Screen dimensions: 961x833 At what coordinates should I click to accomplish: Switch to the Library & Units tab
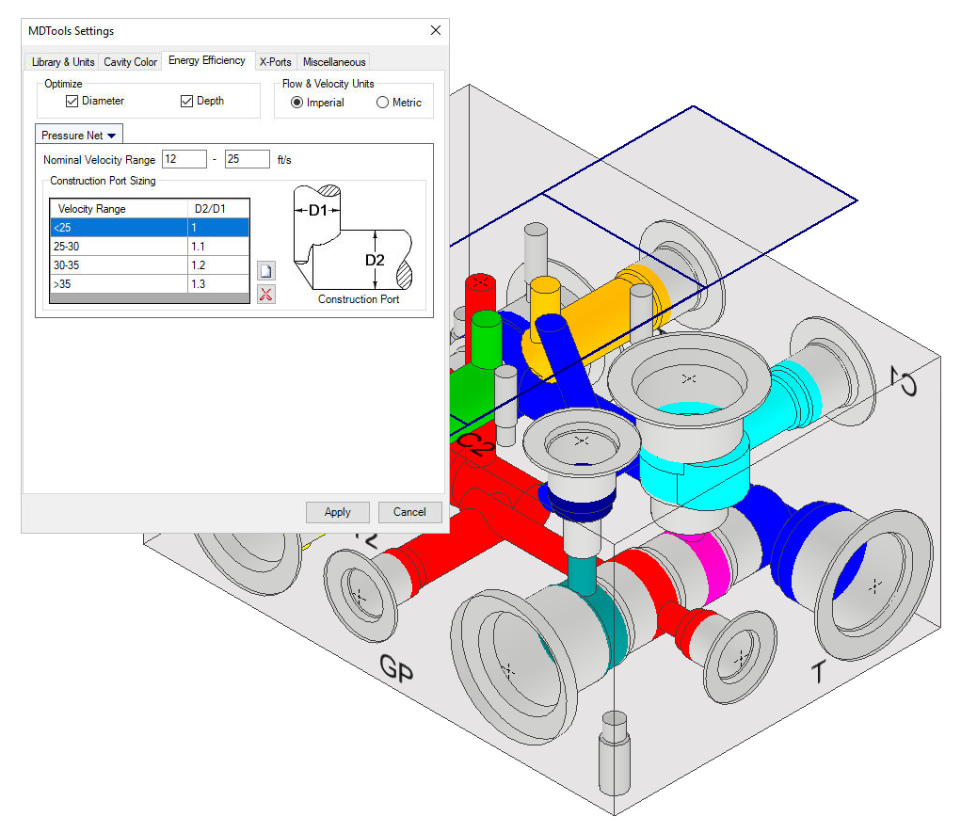click(62, 62)
